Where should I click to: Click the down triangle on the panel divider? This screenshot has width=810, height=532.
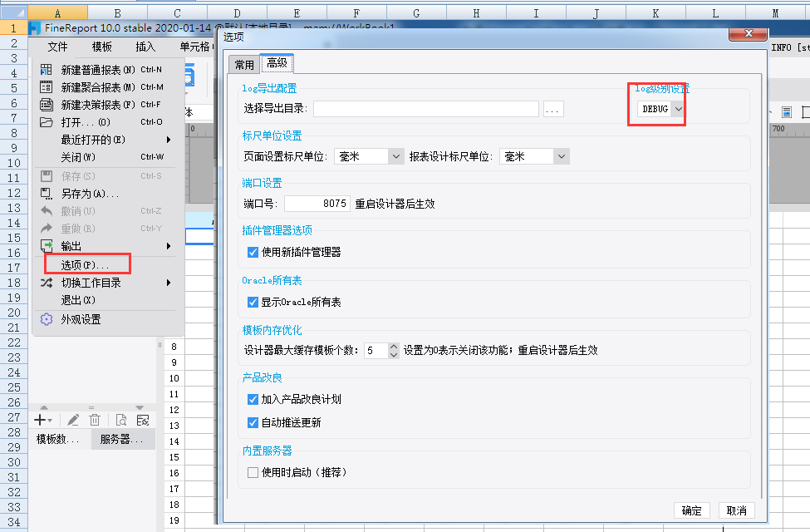[x=140, y=407]
